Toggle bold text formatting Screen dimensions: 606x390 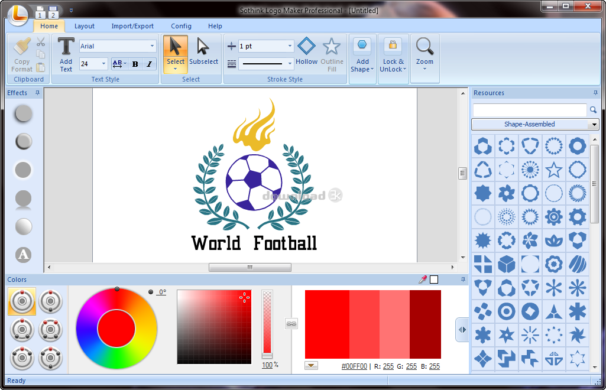click(135, 64)
